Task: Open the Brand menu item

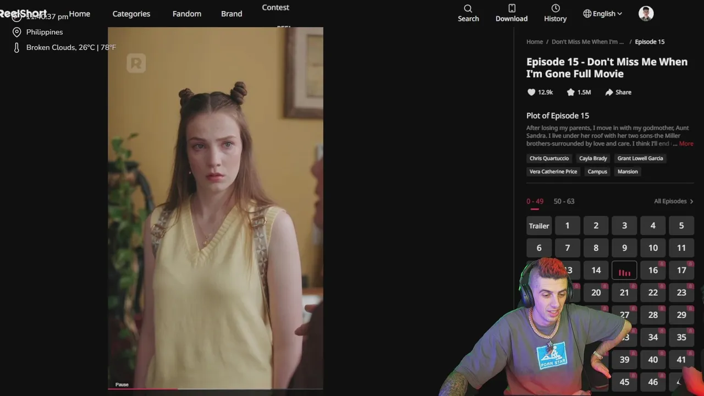Action: point(232,14)
